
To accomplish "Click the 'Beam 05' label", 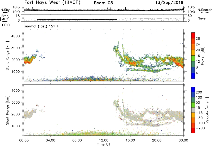I will 103,3.
